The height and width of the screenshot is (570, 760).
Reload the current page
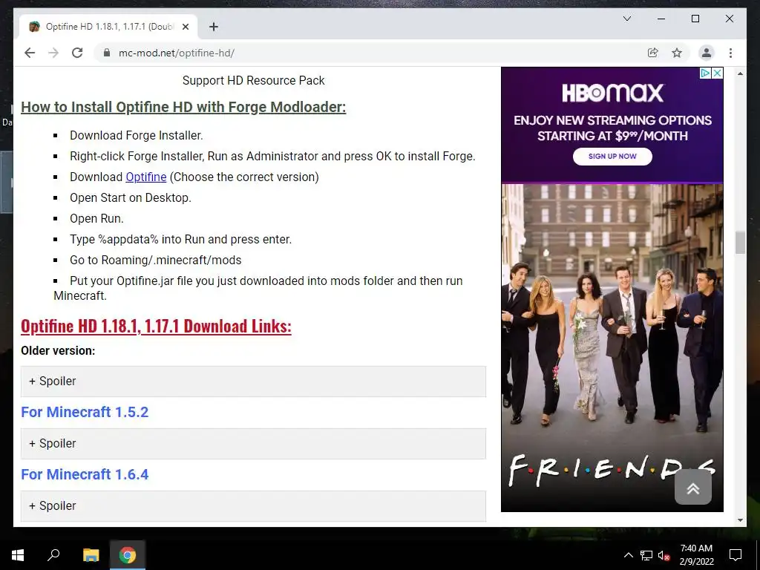(77, 53)
